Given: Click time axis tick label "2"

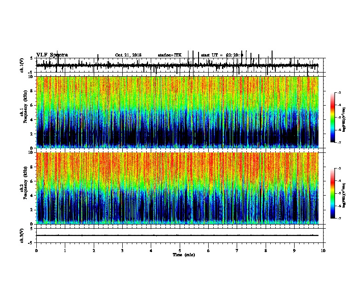Looking at the screenshot, I should pyautogui.click(x=94, y=250).
